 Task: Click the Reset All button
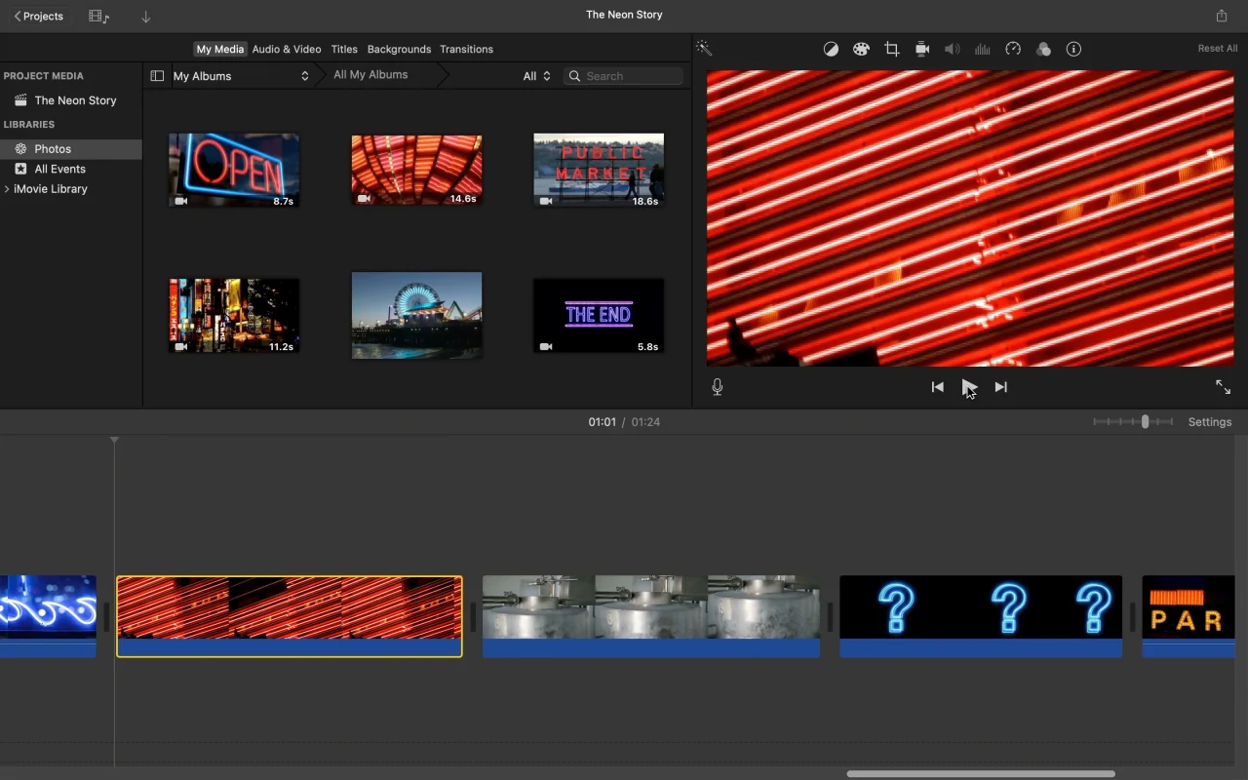click(1217, 48)
